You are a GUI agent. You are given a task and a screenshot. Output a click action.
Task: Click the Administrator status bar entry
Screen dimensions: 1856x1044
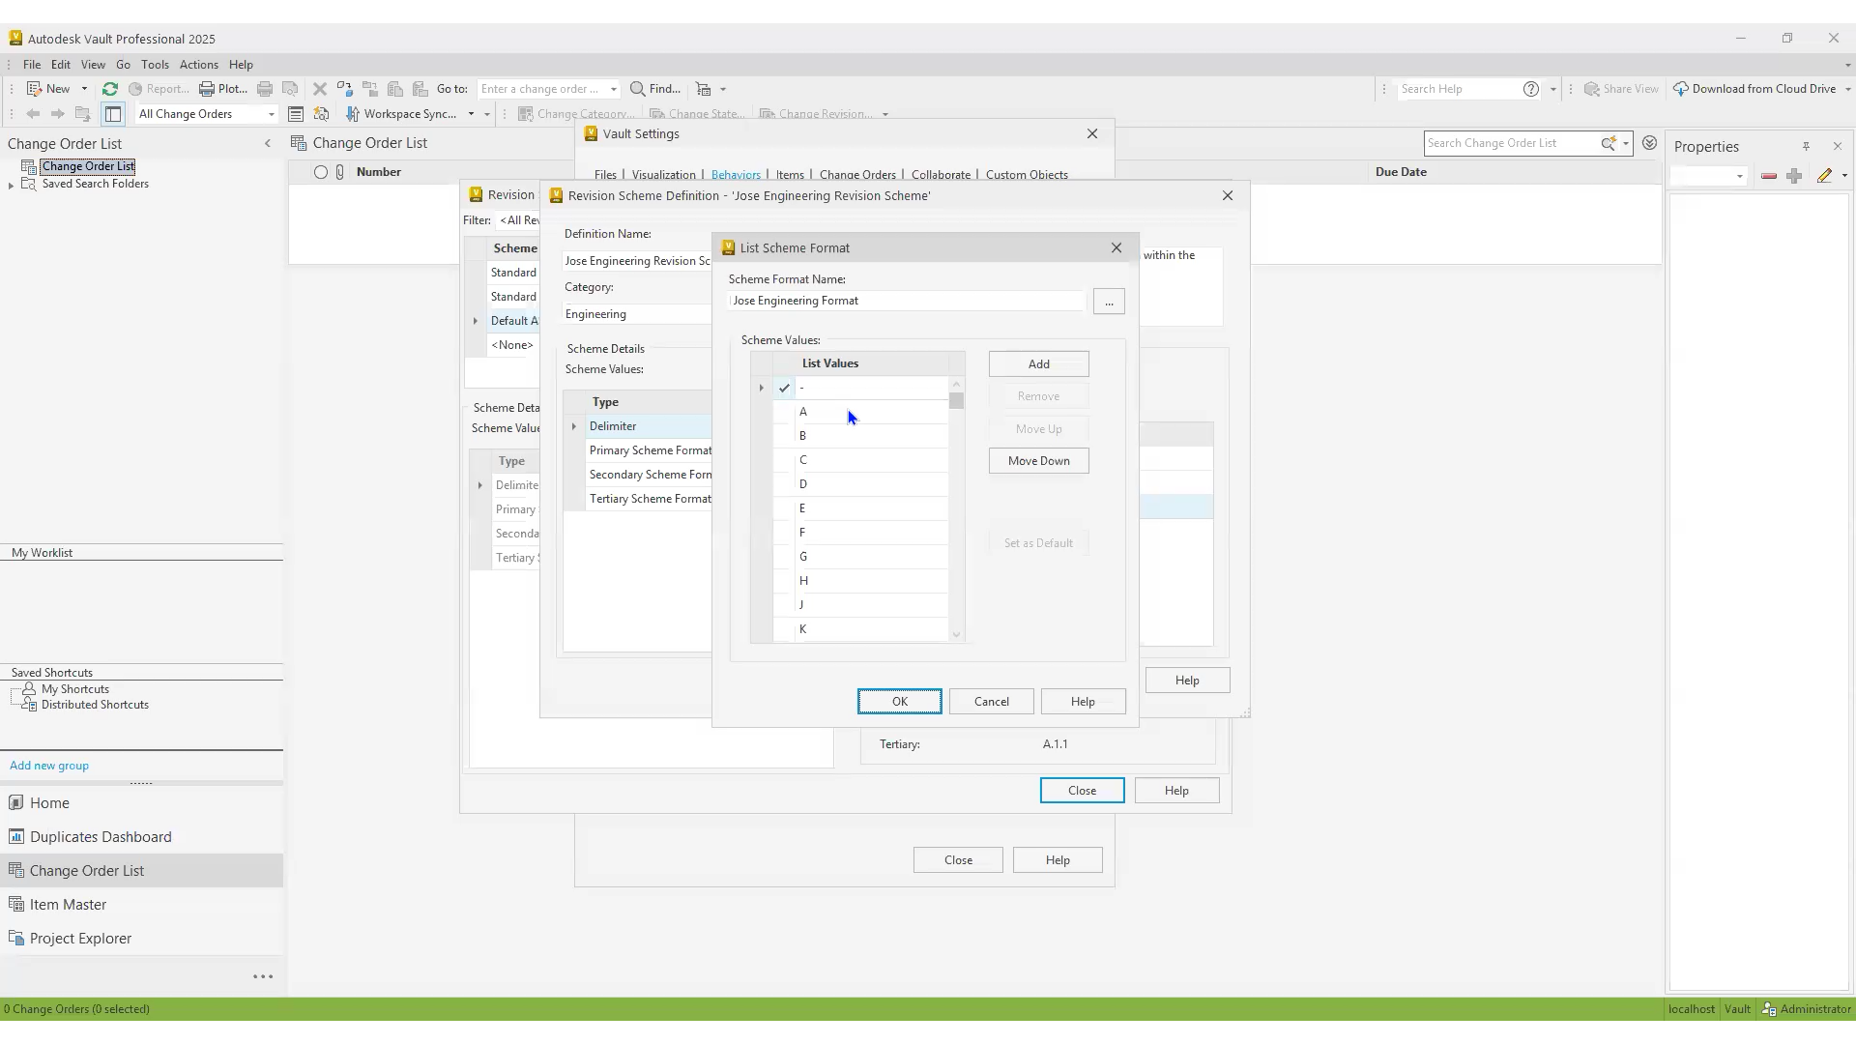coord(1807,1009)
